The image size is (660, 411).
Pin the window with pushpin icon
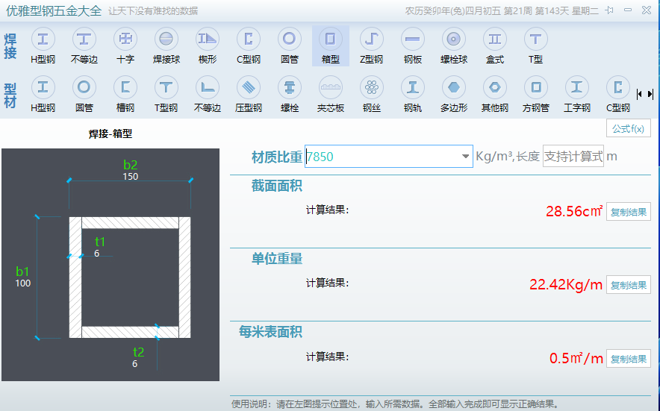[x=609, y=10]
